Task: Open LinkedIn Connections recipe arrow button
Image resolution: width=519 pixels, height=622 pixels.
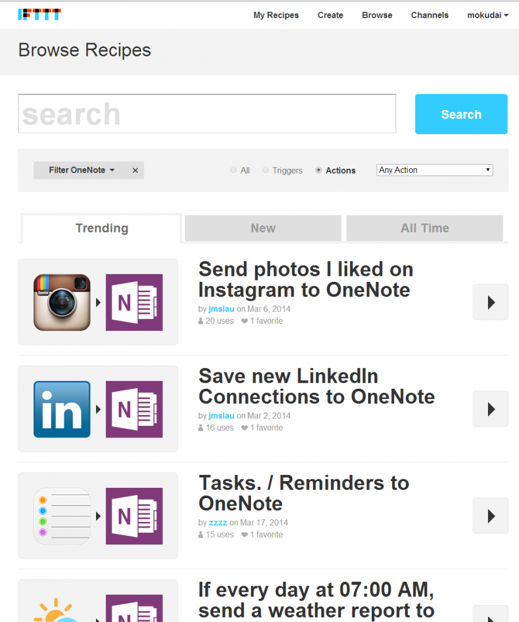Action: tap(490, 409)
